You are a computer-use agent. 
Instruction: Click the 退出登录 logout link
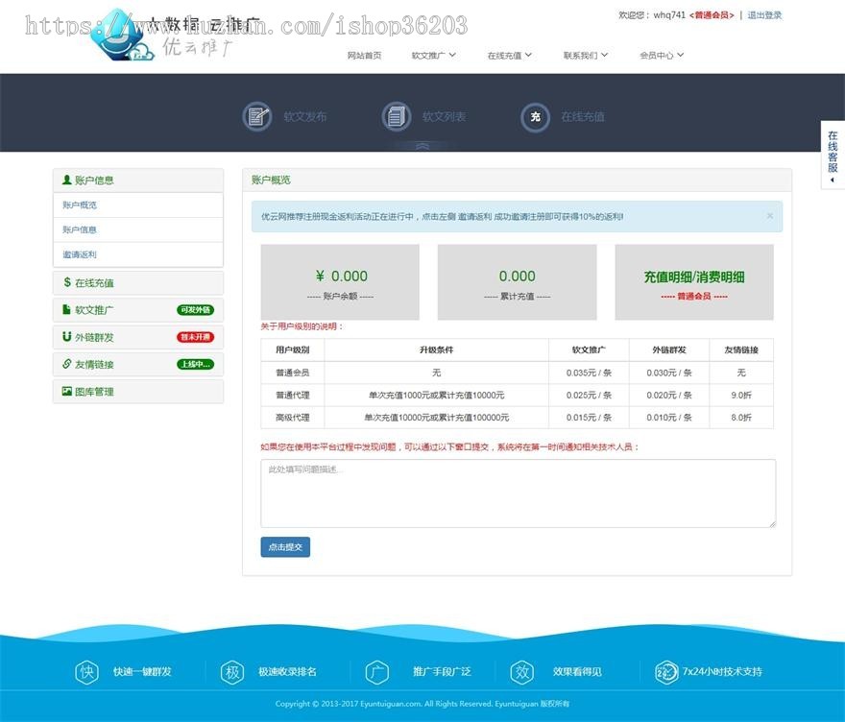[764, 15]
